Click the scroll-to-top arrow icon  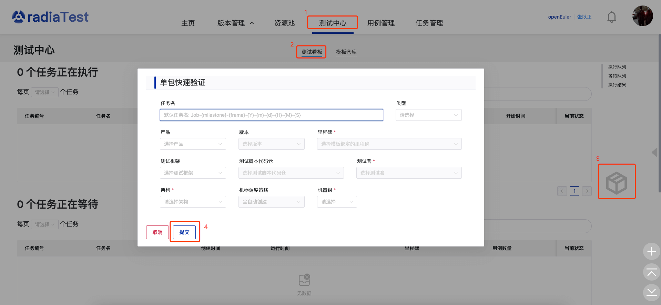[651, 272]
